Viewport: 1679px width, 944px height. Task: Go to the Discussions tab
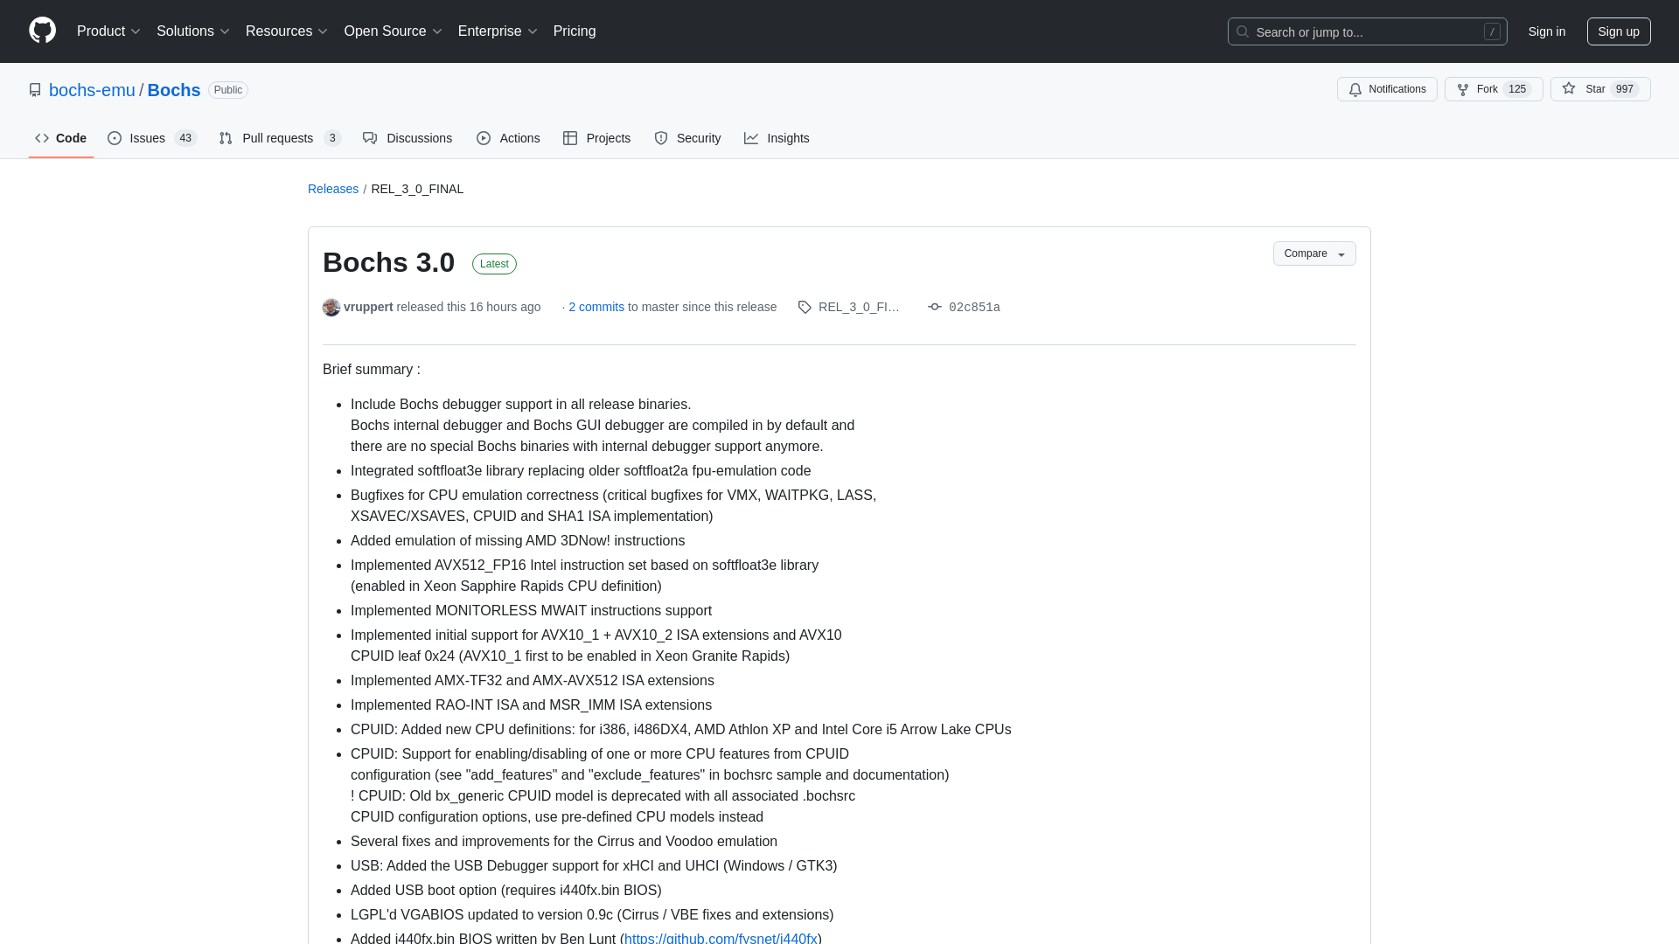pyautogui.click(x=408, y=138)
